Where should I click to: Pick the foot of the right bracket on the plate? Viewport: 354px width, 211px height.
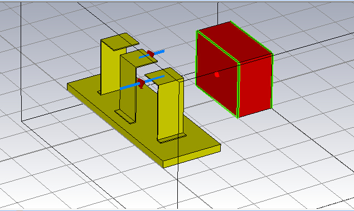[x=172, y=138]
